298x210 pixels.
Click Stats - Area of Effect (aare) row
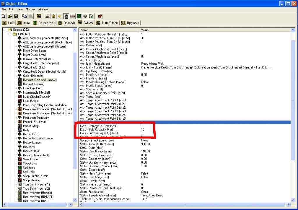185,144
